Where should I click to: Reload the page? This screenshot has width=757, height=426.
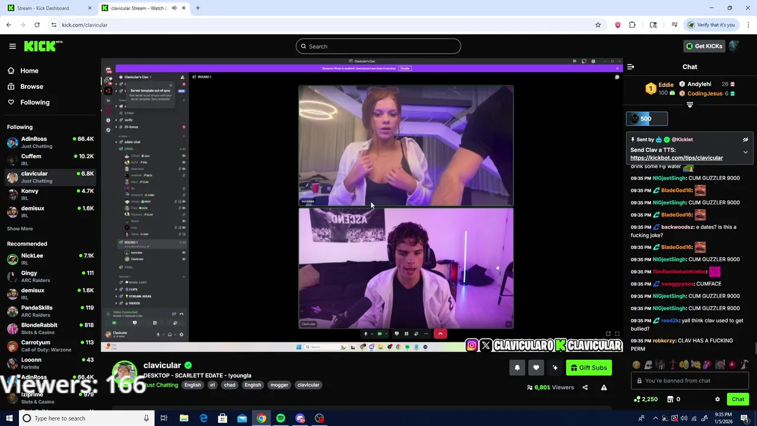click(x=37, y=25)
